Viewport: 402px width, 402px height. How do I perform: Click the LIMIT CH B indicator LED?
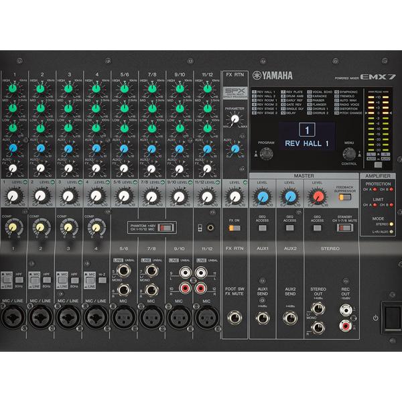(391, 205)
